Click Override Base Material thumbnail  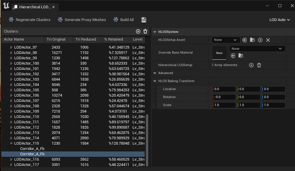tap(219, 53)
